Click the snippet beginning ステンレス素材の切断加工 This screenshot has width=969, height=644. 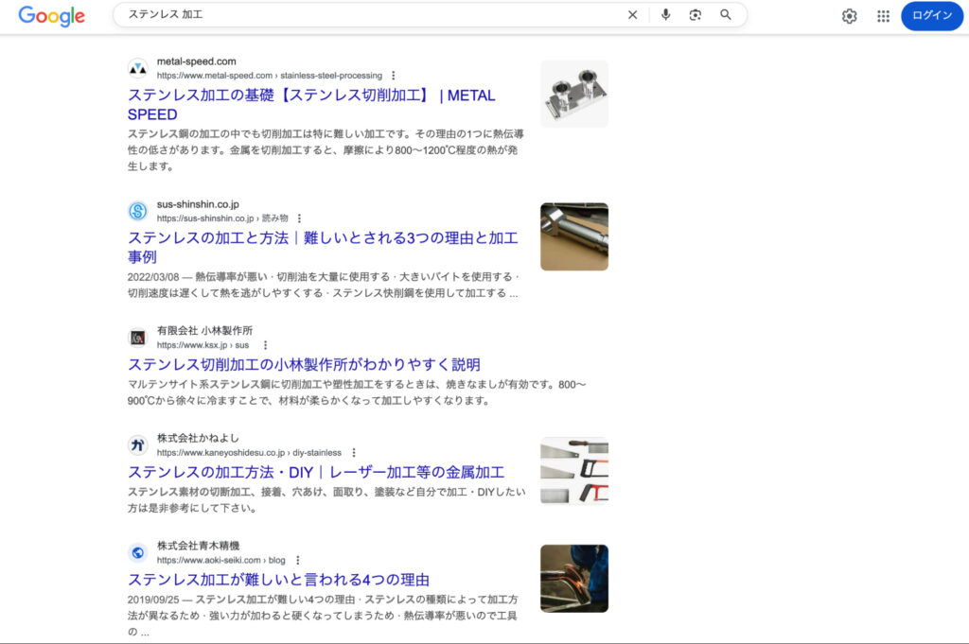point(326,499)
